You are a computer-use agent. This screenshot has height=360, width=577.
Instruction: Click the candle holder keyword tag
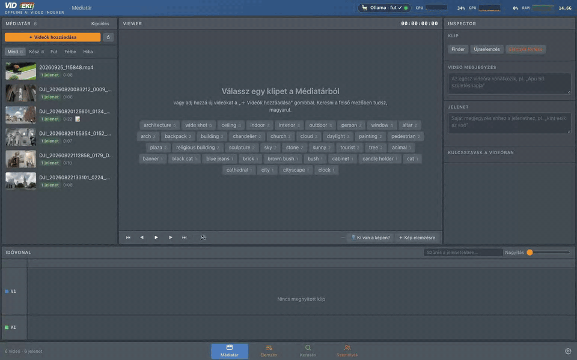tap(380, 158)
